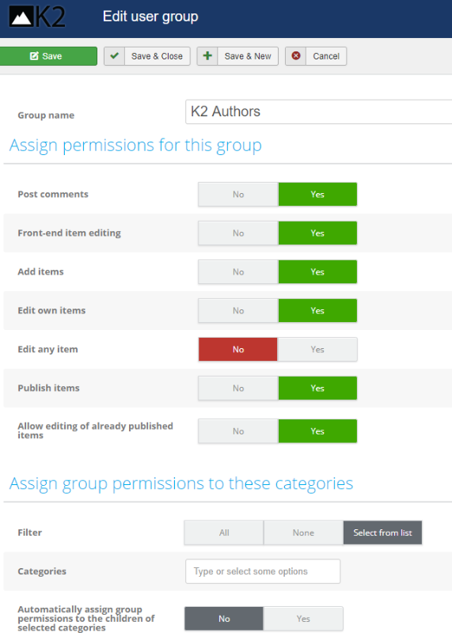Screen dimensions: 452x633
Task: Set Post comments to No
Action: 238,194
